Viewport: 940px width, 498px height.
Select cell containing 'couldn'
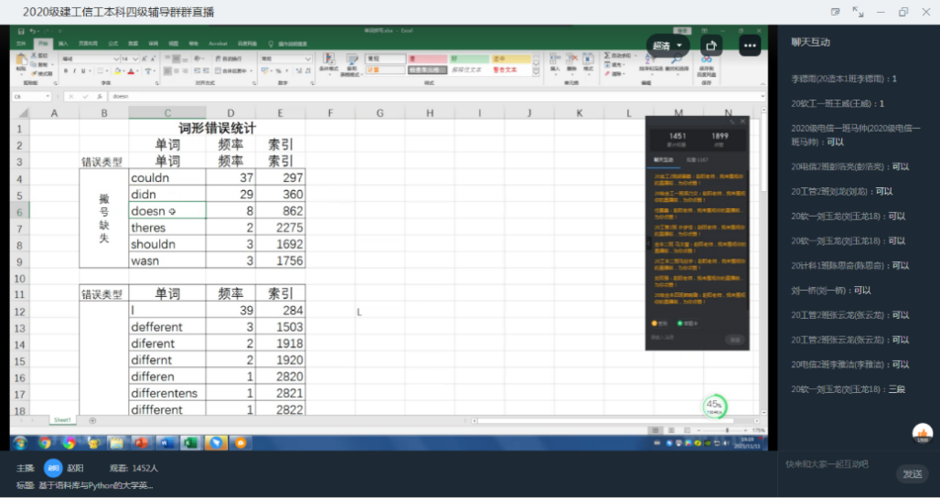166,177
